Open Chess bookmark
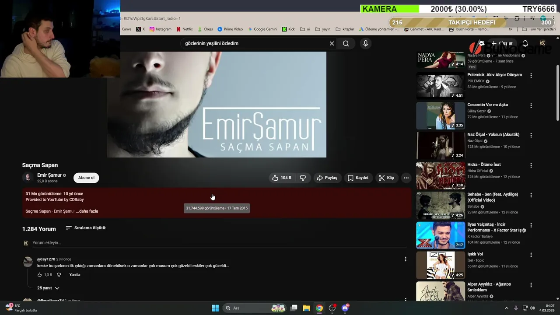The width and height of the screenshot is (560, 315). (x=205, y=29)
